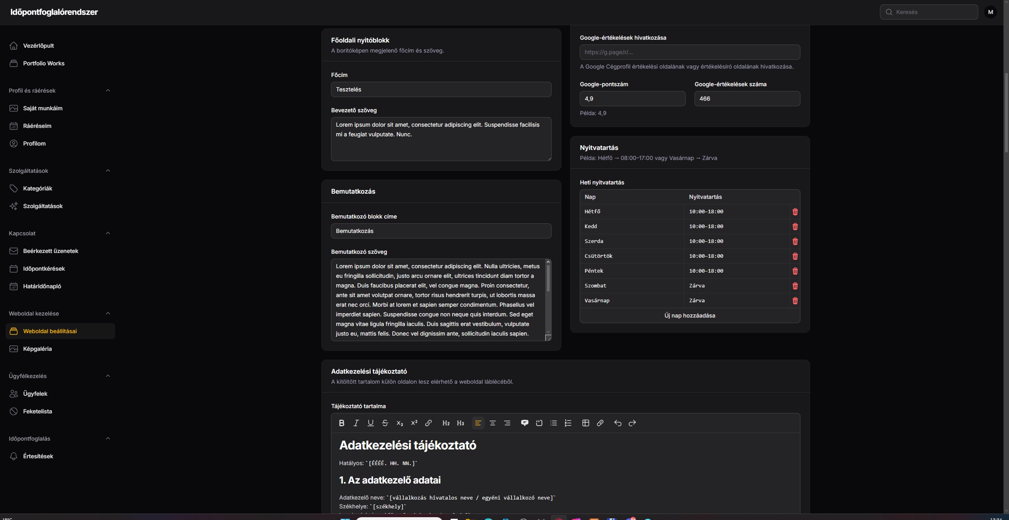
Task: Go to Beérkezett üzenetek
Action: click(60, 251)
